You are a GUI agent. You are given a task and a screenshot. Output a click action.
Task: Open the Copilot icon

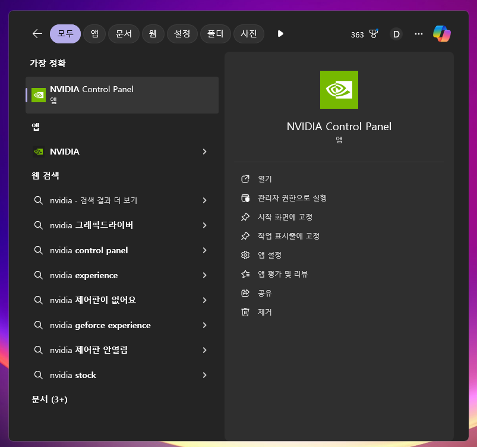point(442,34)
